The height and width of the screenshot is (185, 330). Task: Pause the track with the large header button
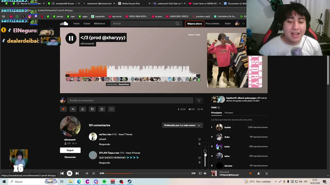(x=71, y=39)
